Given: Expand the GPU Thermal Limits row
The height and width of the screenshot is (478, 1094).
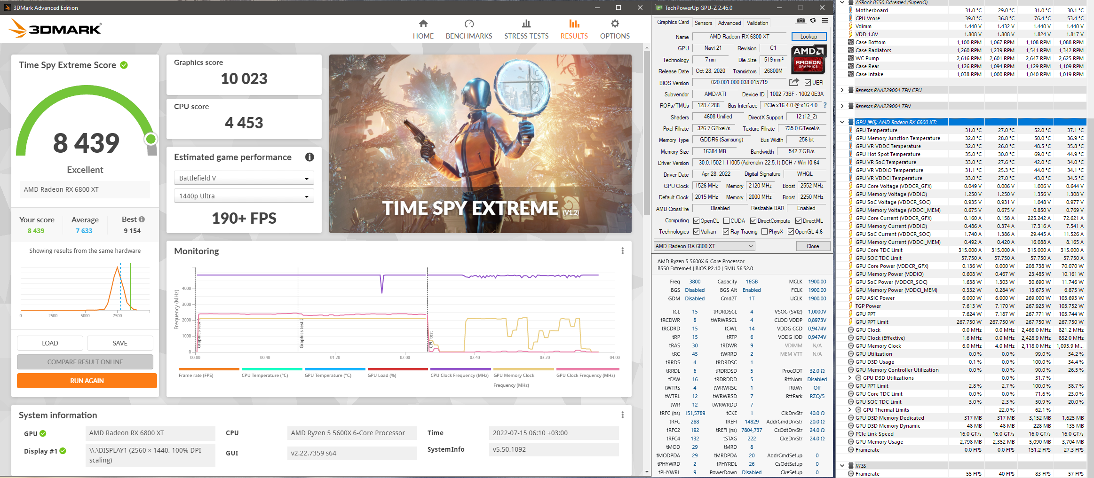Looking at the screenshot, I should 850,410.
